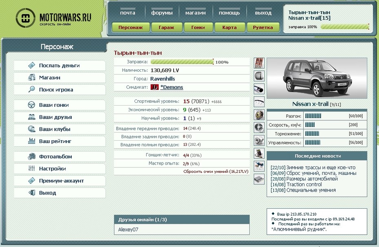The image size is (379, 247).
Task: Switch to the Персонаж tab
Action: coord(131,27)
